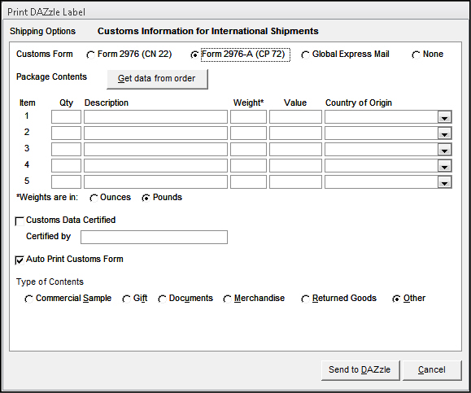
Task: Check the Customs Data Certified box
Action: [20, 221]
